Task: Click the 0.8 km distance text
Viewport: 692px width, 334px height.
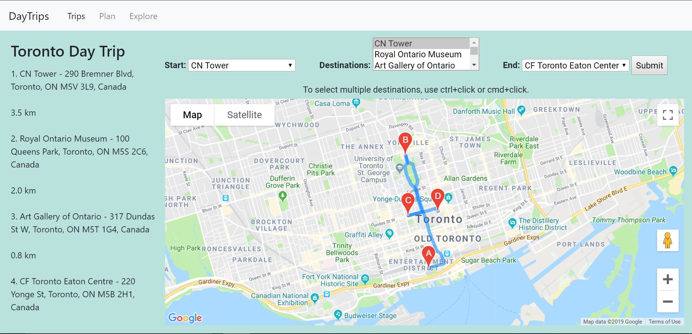Action: (x=23, y=255)
